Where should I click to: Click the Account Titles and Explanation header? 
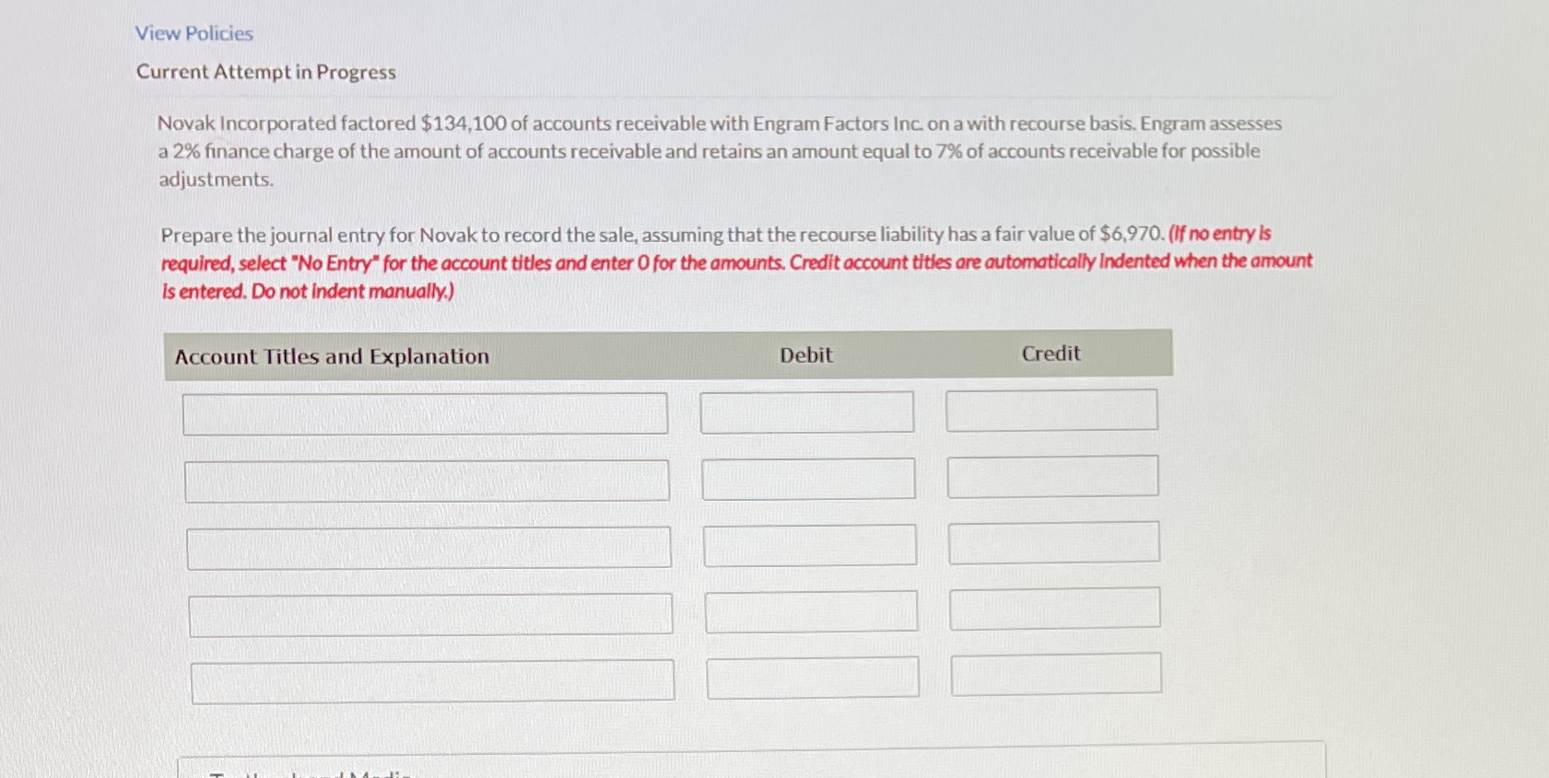tap(333, 355)
